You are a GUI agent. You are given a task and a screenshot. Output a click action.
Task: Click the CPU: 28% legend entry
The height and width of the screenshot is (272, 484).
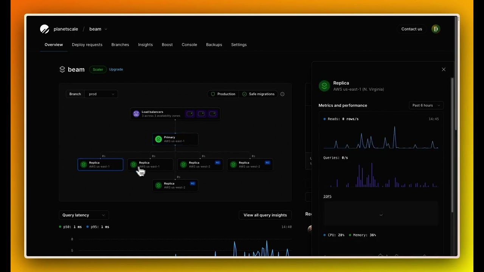point(334,235)
